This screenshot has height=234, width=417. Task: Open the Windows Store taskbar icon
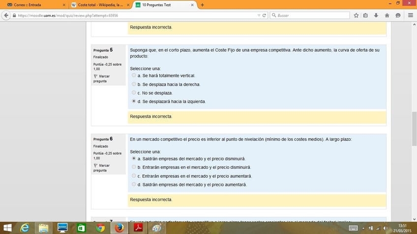(x=81, y=228)
